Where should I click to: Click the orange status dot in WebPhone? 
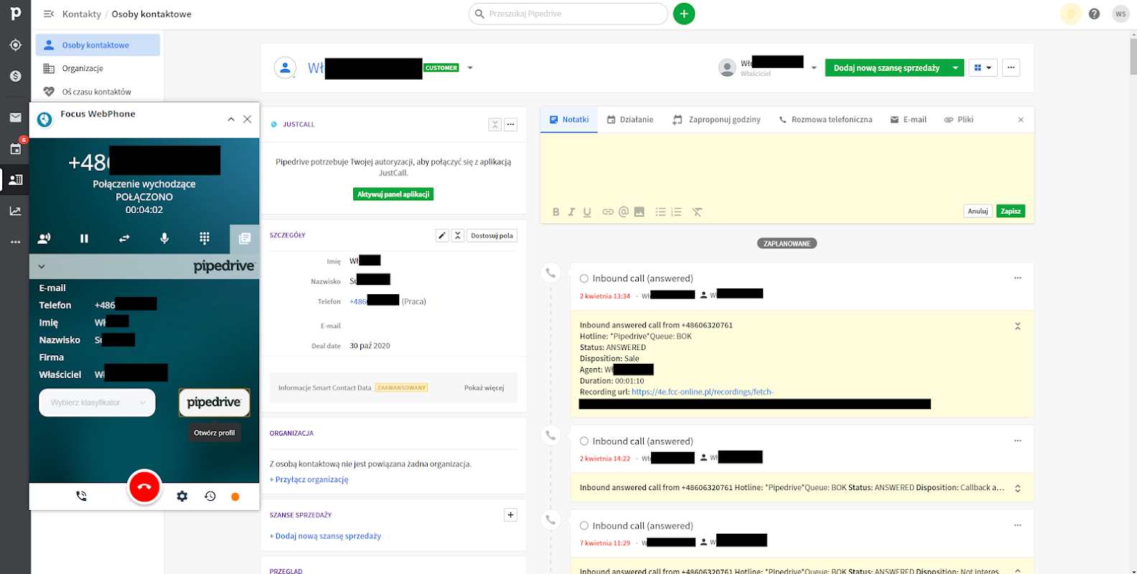click(235, 497)
